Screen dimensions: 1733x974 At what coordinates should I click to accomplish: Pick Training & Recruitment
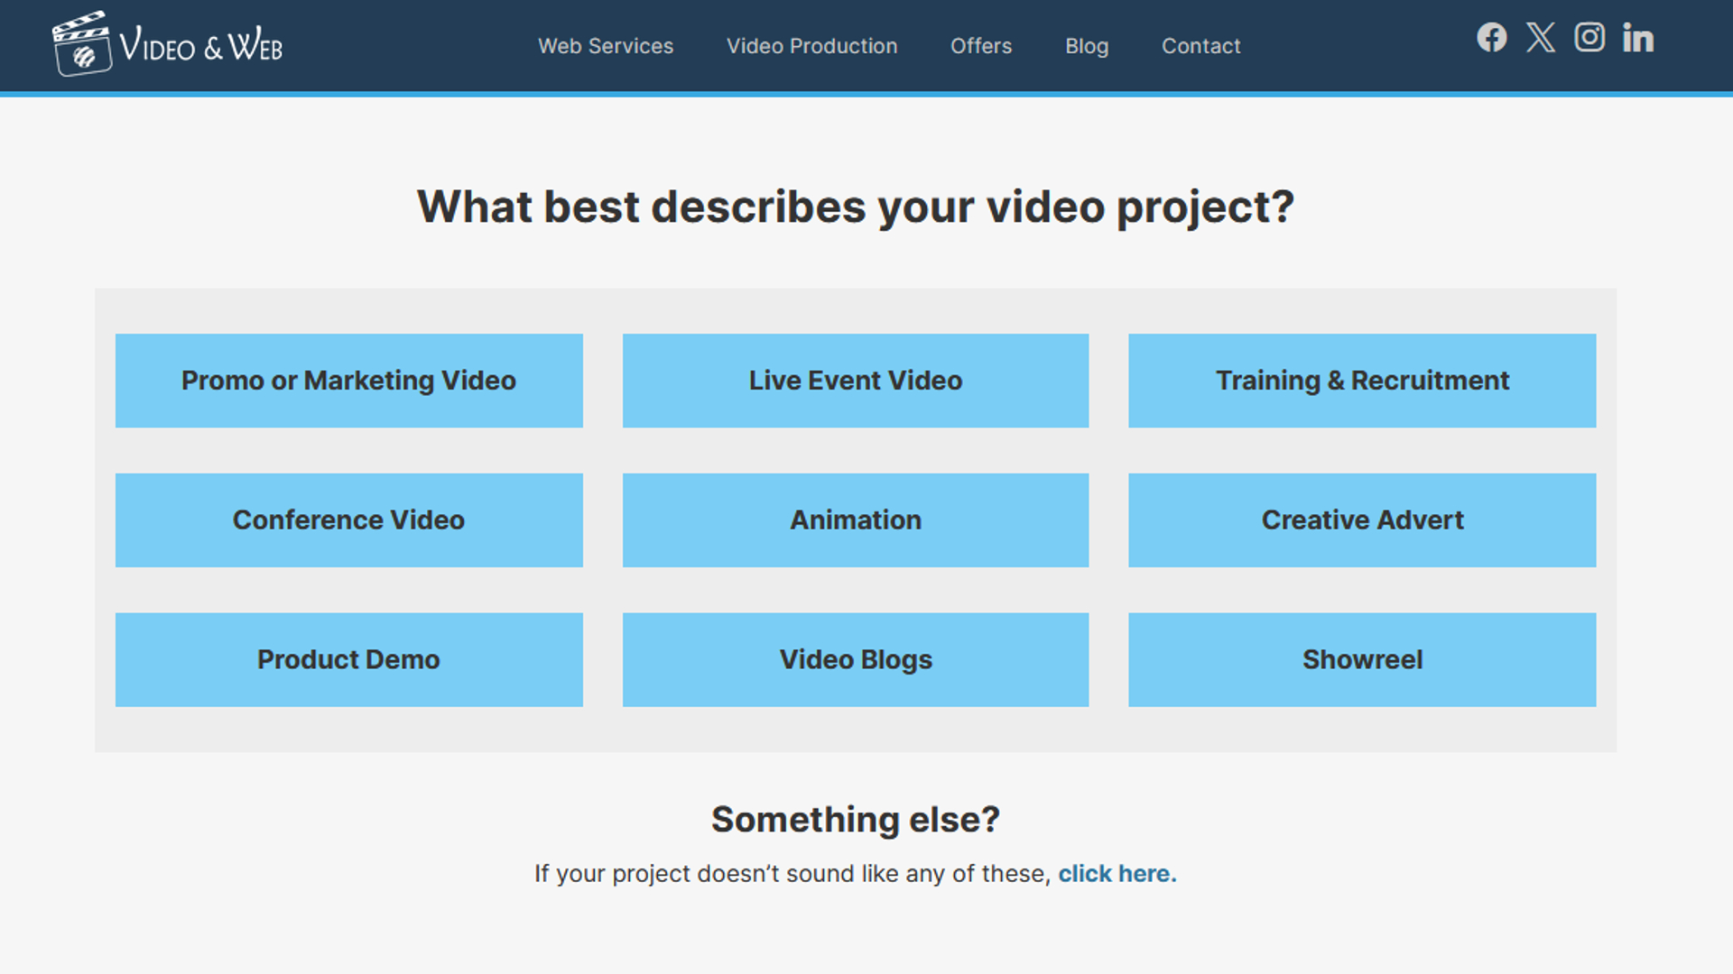(x=1362, y=381)
